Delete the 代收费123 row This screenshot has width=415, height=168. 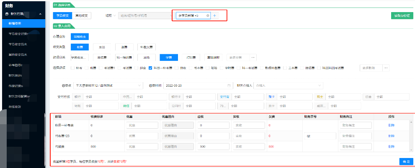[391, 136]
